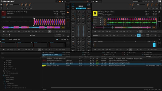The image size is (162, 91).
Task: Click the Mystery track yellow cover art
Action: click(x=95, y=13)
